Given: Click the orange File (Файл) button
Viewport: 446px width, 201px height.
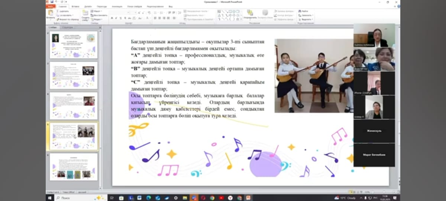Looking at the screenshot, I should 51,6.
